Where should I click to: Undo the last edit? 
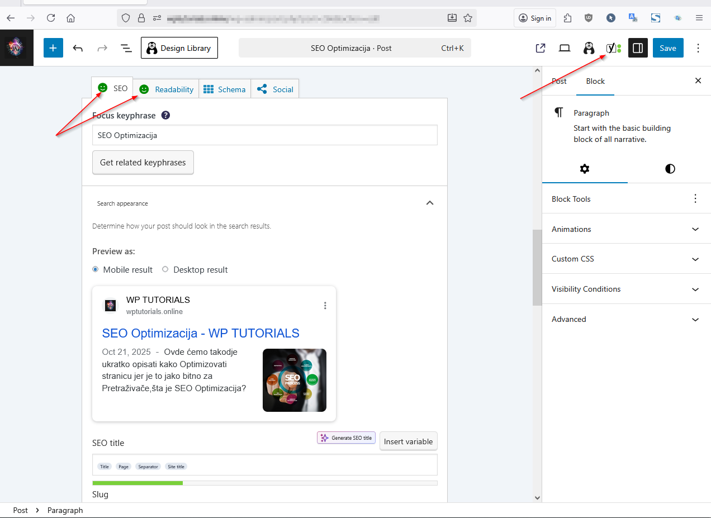[x=78, y=48]
